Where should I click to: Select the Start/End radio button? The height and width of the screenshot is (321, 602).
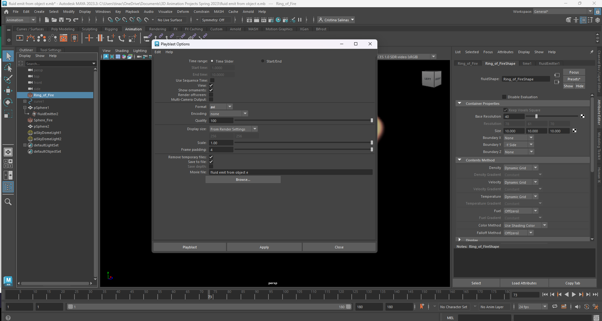[263, 61]
